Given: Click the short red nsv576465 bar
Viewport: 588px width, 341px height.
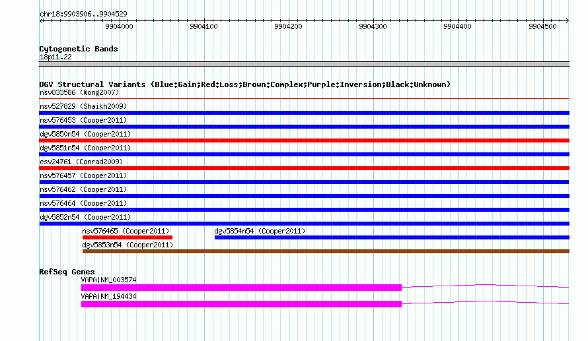Looking at the screenshot, I should tap(128, 237).
